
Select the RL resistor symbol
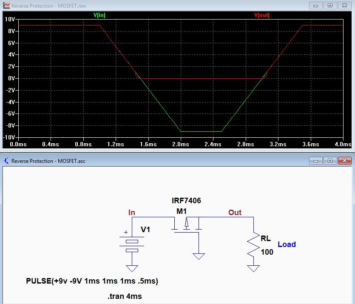coord(253,245)
